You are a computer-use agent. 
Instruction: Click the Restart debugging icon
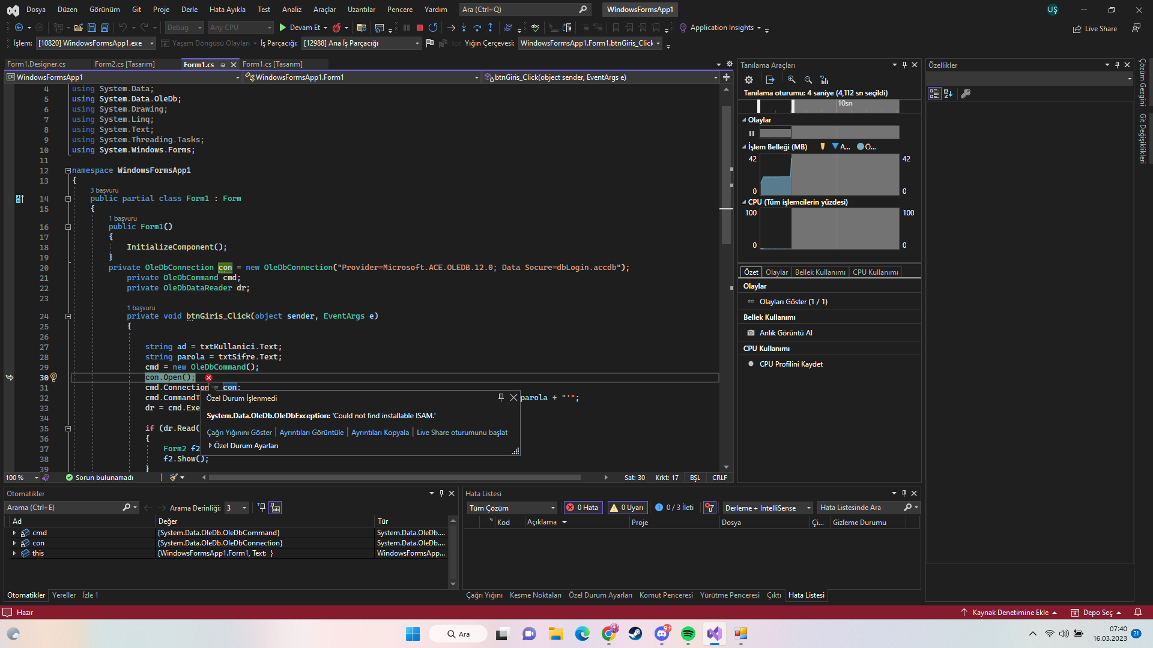pyautogui.click(x=433, y=28)
